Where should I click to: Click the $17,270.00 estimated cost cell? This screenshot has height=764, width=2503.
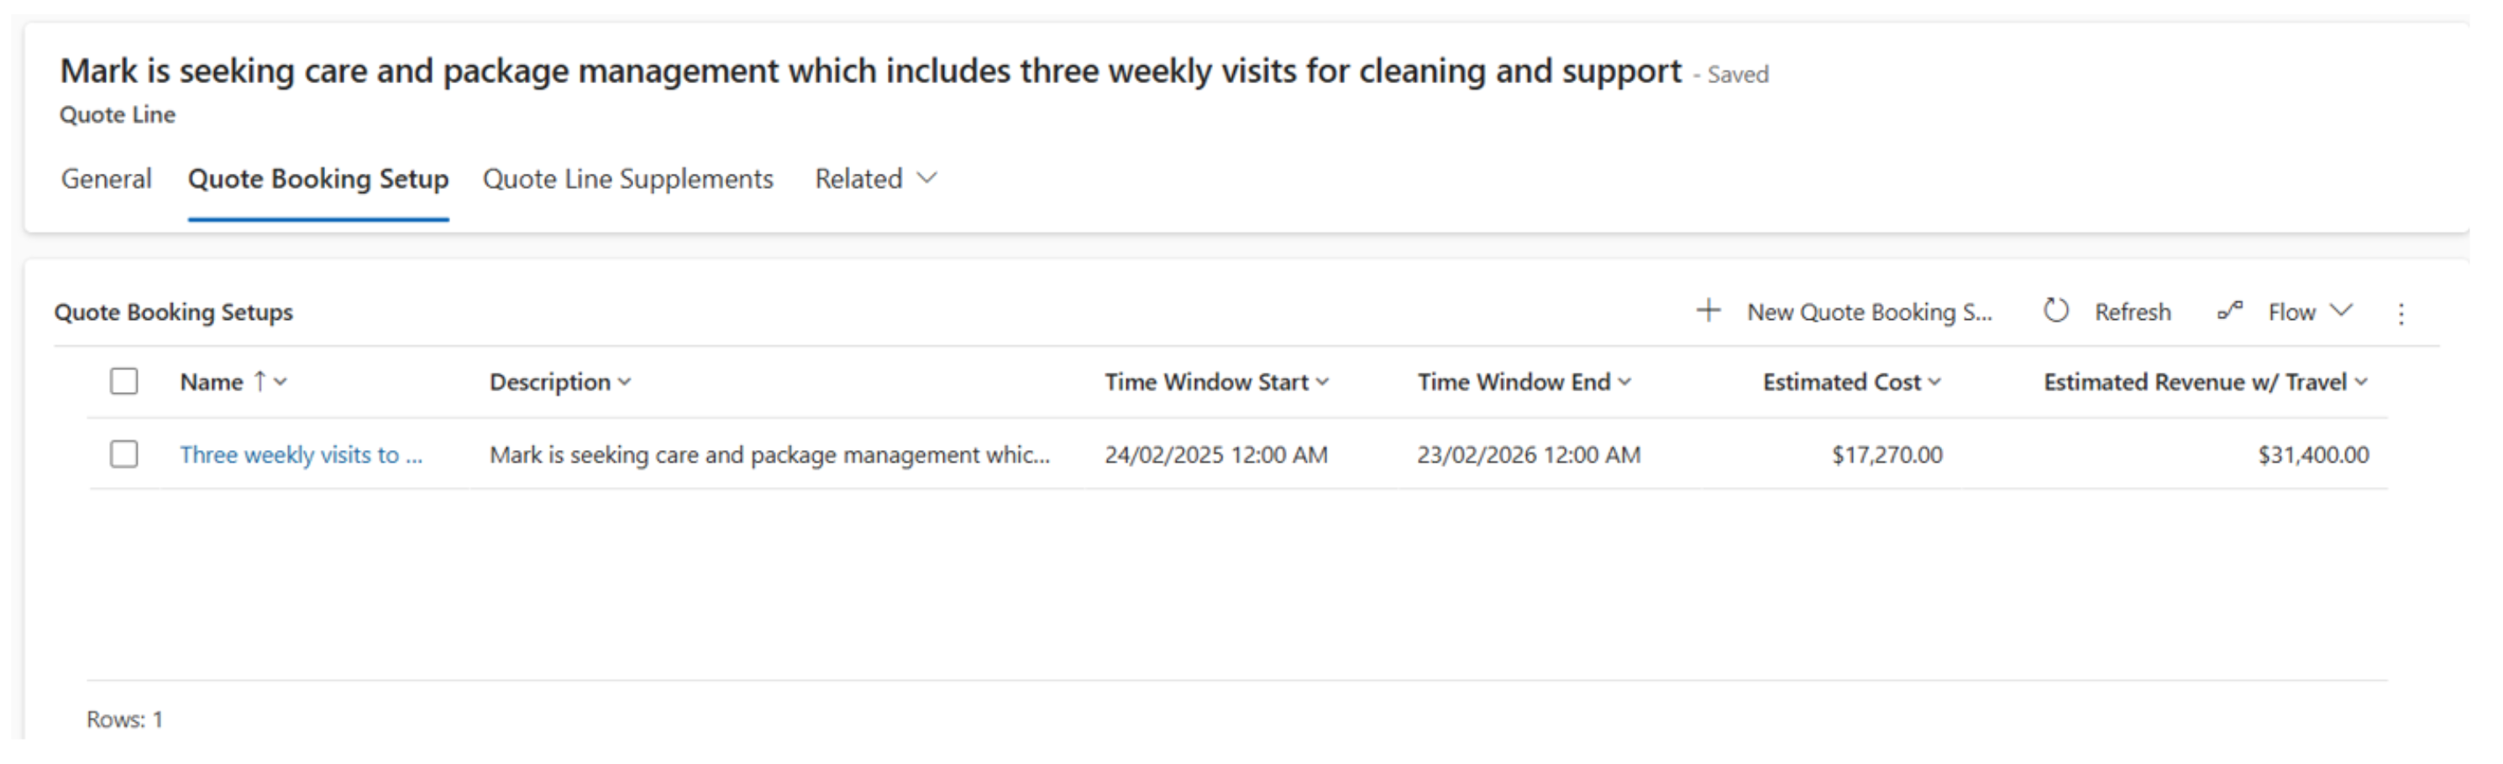click(1887, 454)
